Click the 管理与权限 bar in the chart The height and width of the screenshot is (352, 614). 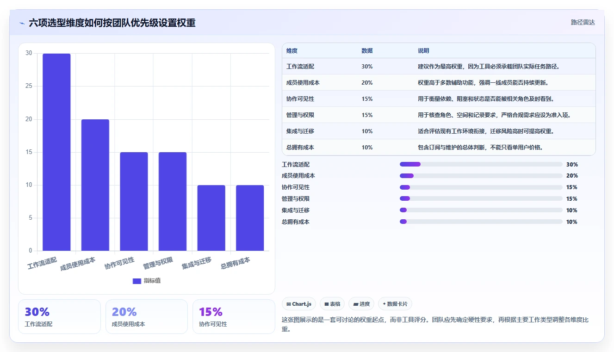173,202
